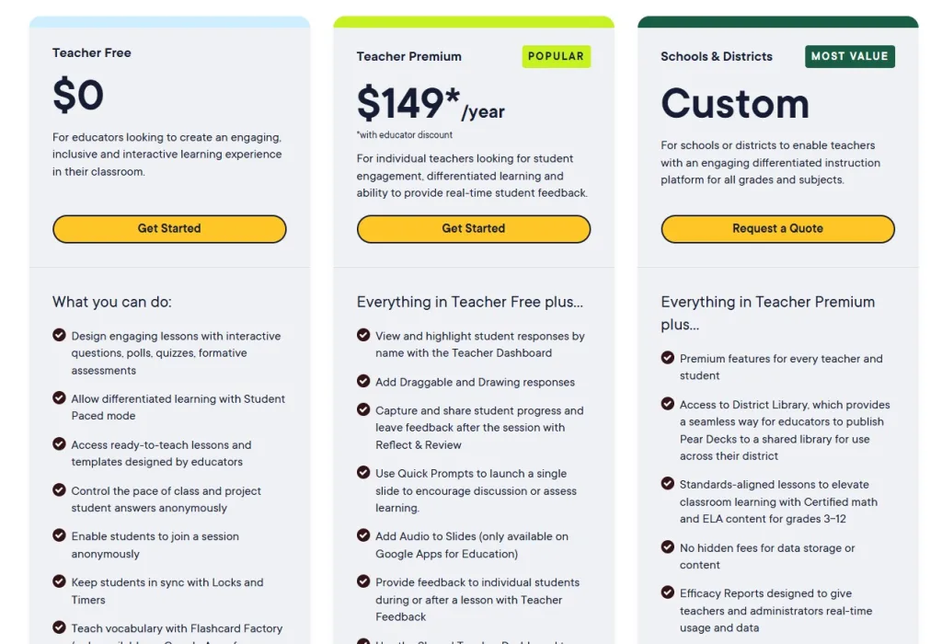Click checkmark beside Reflect & Review feature
This screenshot has width=942, height=644.
[363, 409]
